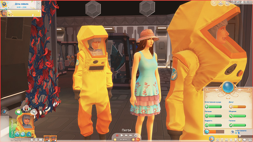The height and width of the screenshot is (142, 253).
Task: Toggle the walls view cube icon
Action: (x=238, y=2)
